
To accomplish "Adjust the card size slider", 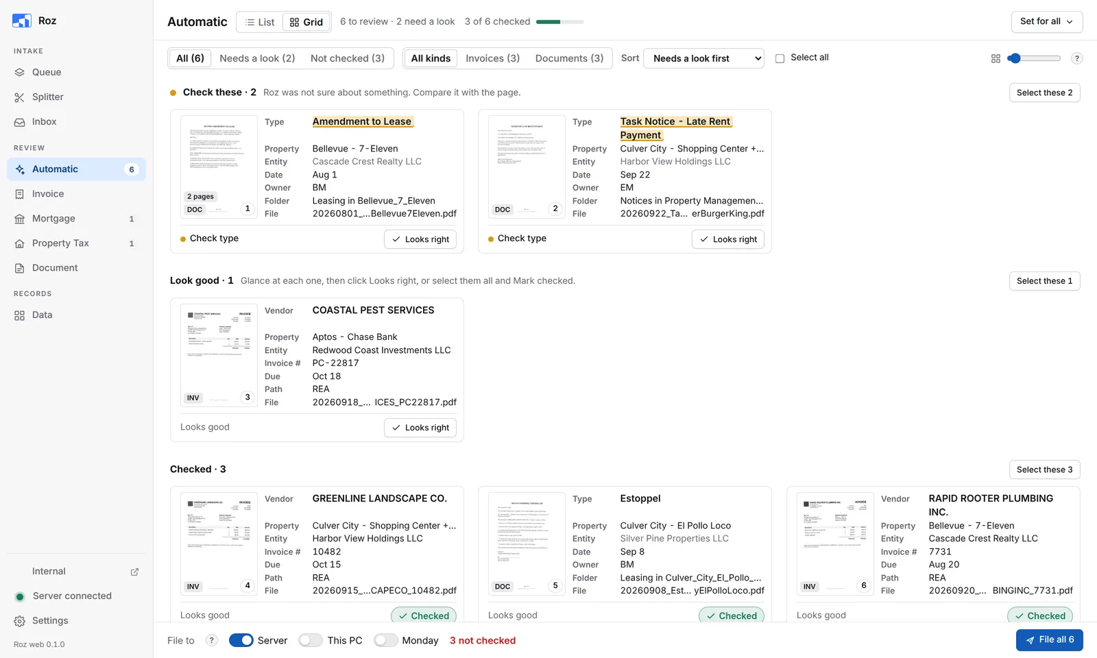I will pyautogui.click(x=1033, y=58).
